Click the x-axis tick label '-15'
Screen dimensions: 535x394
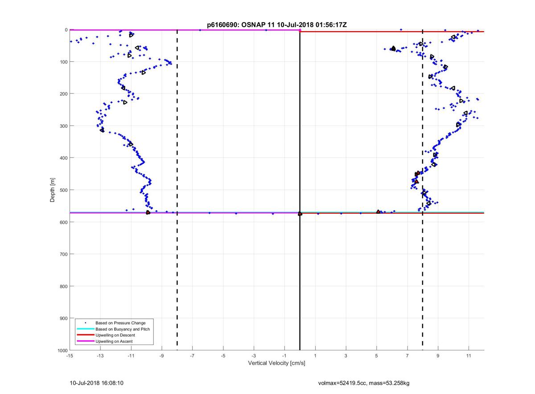click(x=70, y=356)
